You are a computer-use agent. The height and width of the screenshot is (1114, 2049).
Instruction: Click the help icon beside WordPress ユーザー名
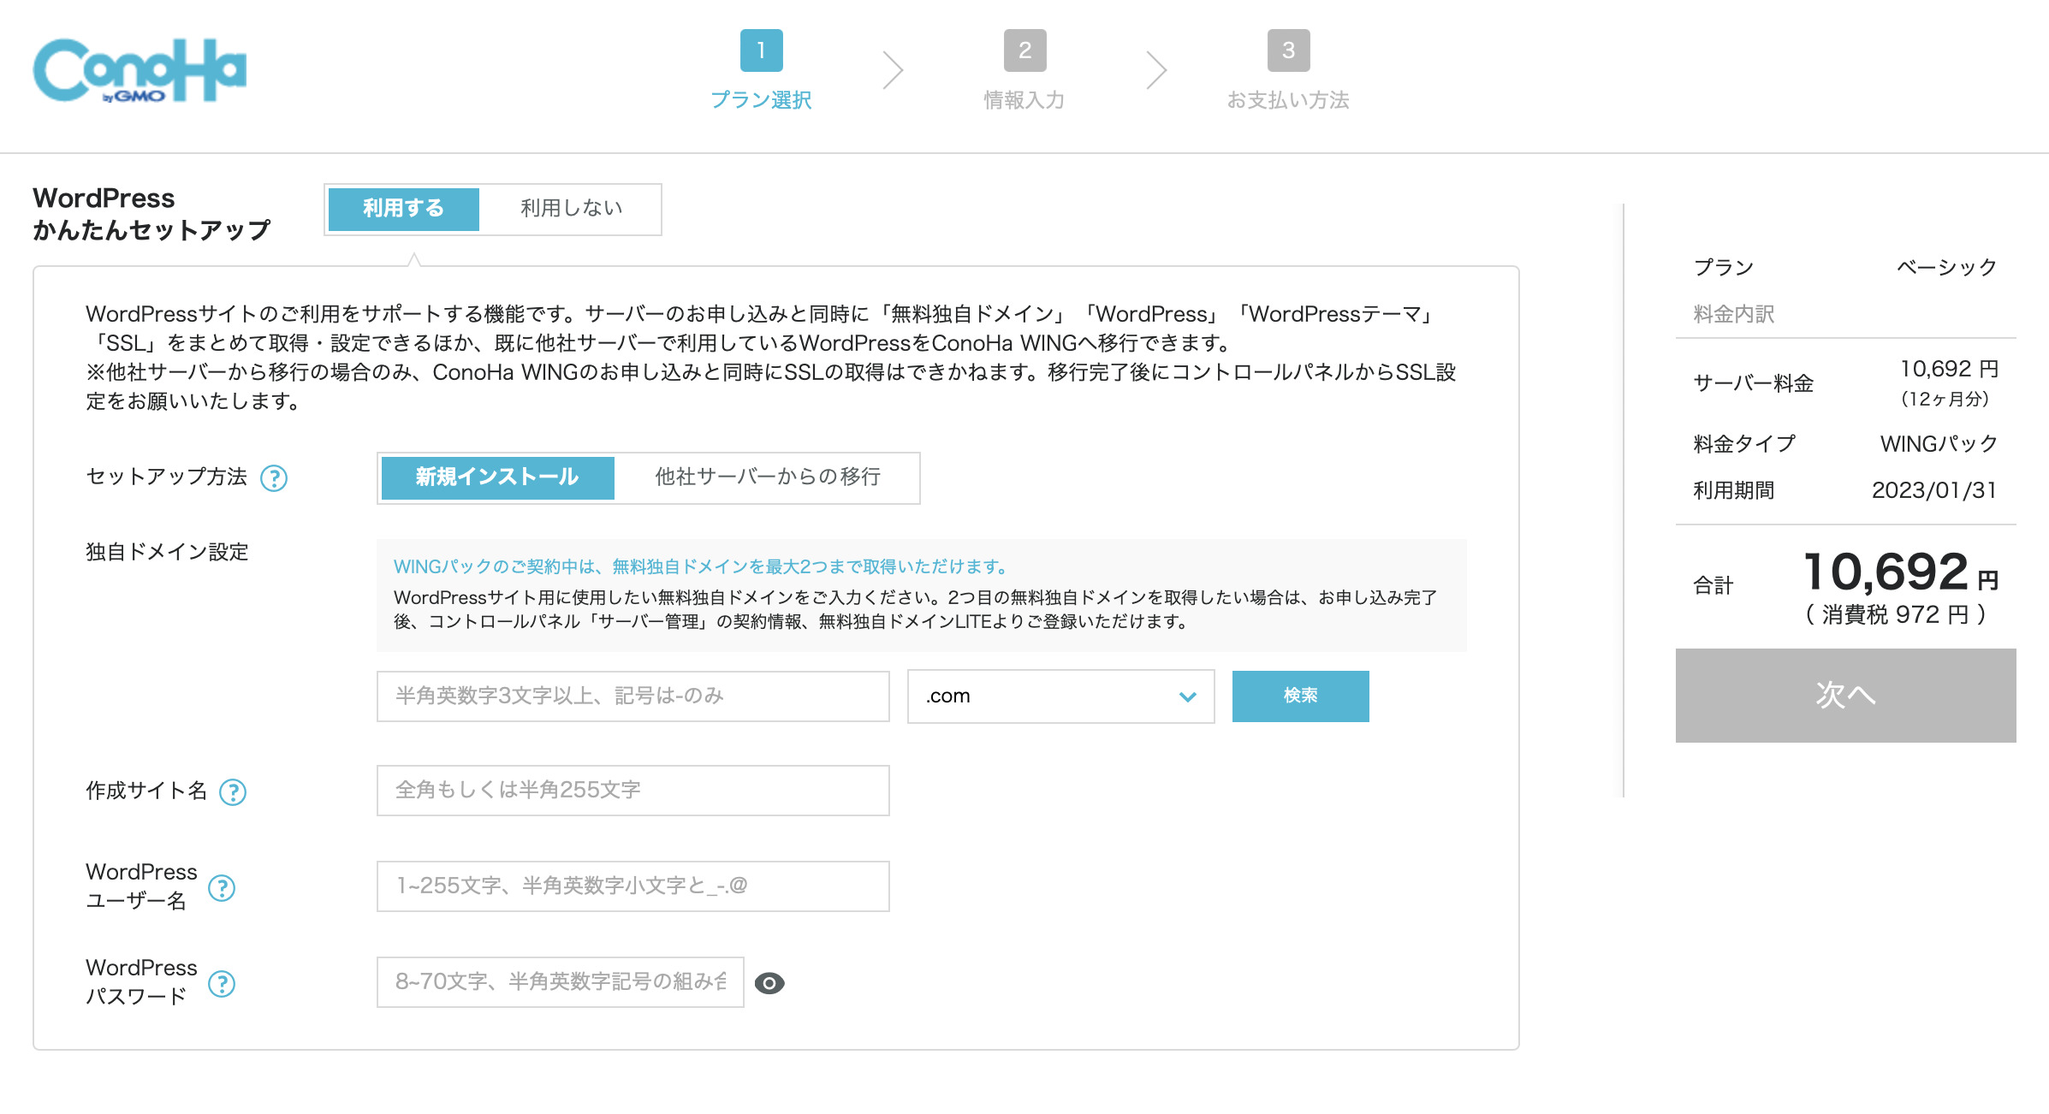tap(222, 888)
